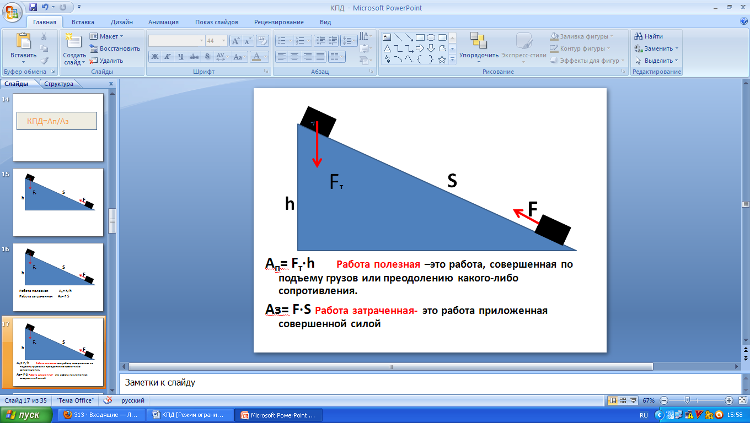Open the Анимация ribbon tab
The image size is (750, 423).
(163, 22)
